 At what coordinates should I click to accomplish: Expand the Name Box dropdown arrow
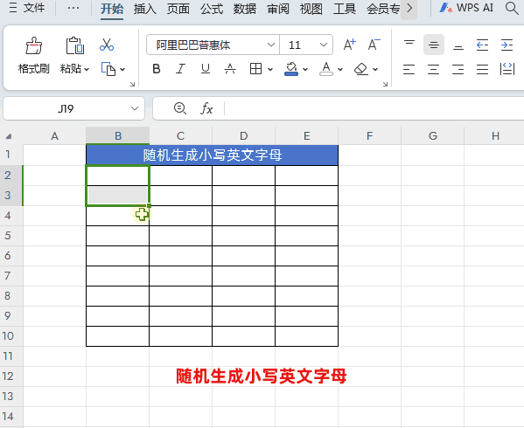pos(135,108)
